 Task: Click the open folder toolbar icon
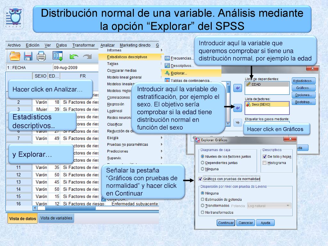(15, 56)
